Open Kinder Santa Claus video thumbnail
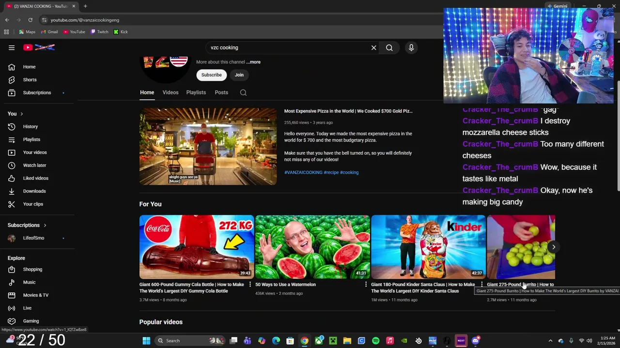The width and height of the screenshot is (620, 348). point(428,247)
